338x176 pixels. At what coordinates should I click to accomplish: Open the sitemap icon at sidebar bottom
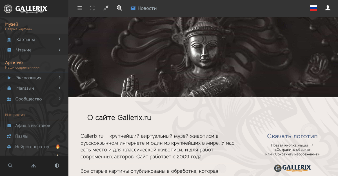click(34, 166)
